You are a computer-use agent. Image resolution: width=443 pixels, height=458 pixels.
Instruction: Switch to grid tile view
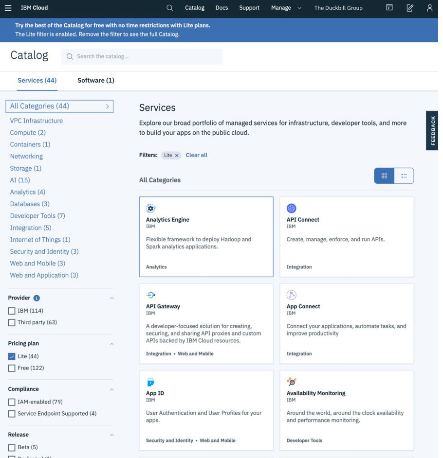coord(384,176)
